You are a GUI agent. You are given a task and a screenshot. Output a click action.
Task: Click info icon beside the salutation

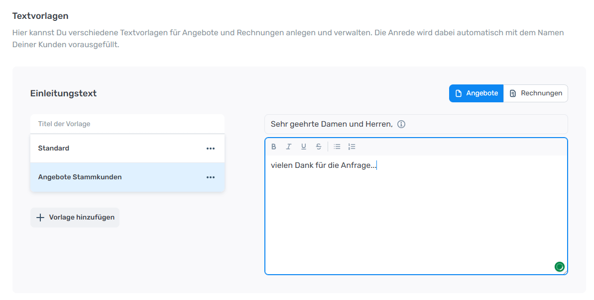coord(401,124)
